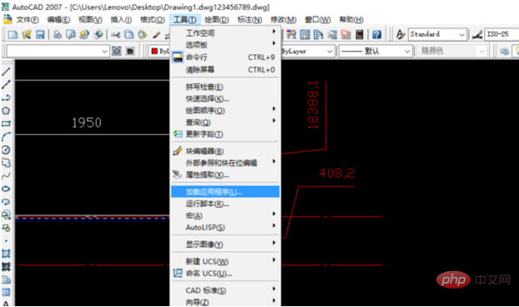Open the 默认 lineweight dropdown
This screenshot has width=519, height=307.
(375, 51)
